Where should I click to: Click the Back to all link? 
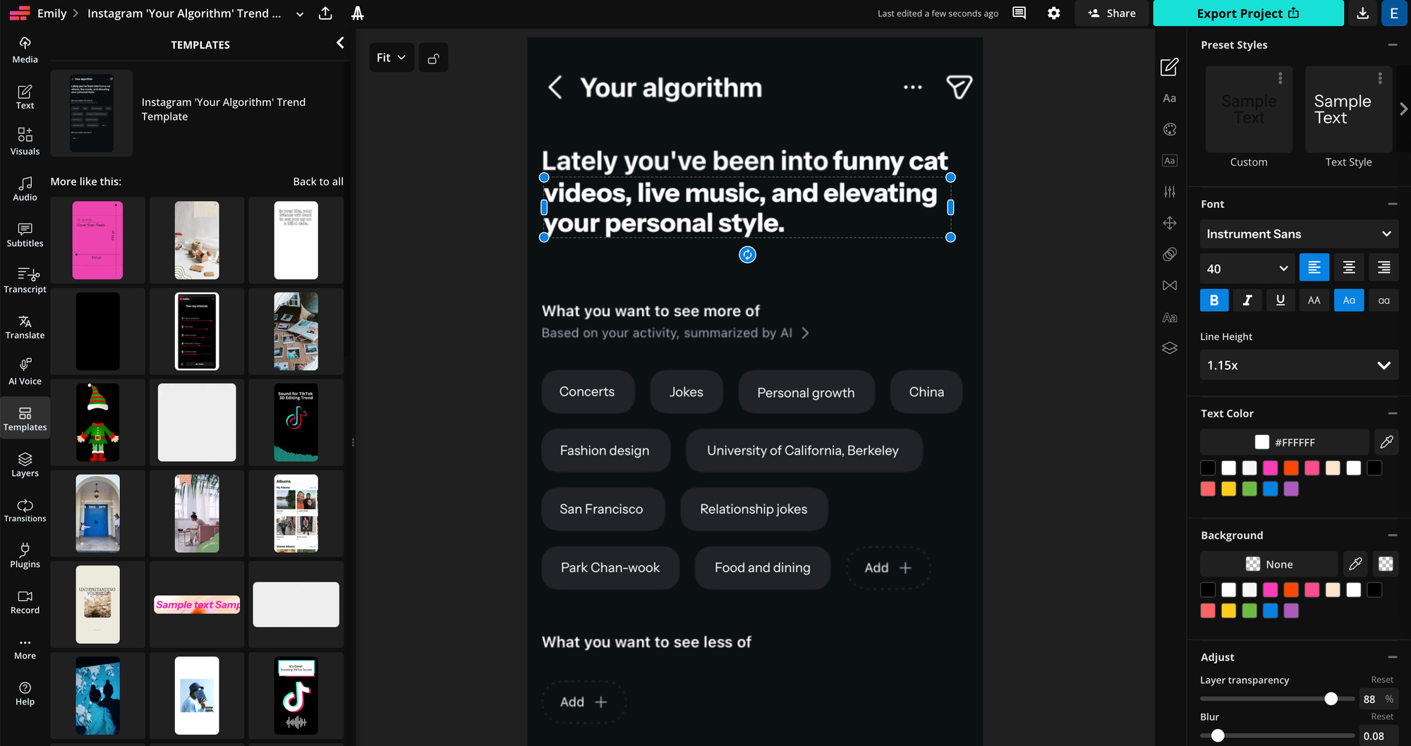pos(318,181)
